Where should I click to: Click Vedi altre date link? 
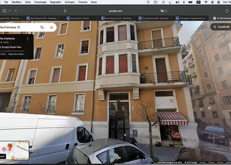(x=16, y=54)
